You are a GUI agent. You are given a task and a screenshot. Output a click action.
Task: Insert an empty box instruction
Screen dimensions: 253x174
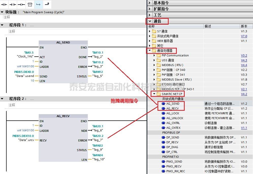[x=30, y=4]
